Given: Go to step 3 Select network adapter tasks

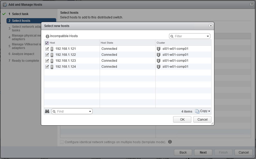Looking at the screenshot, I should tap(25, 29).
